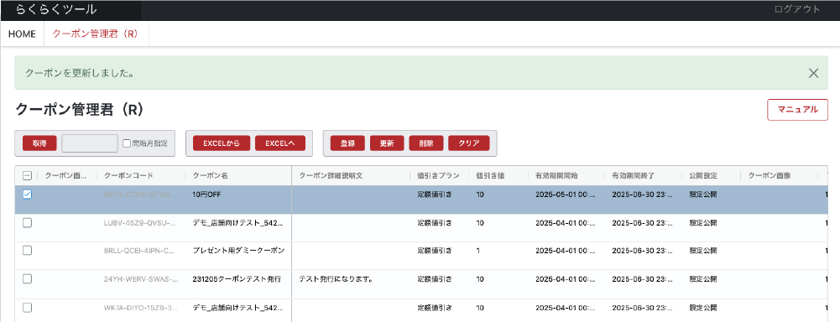Viewport: 840px width, 322px height.
Task: Click the EXCELから import button
Action: [222, 143]
